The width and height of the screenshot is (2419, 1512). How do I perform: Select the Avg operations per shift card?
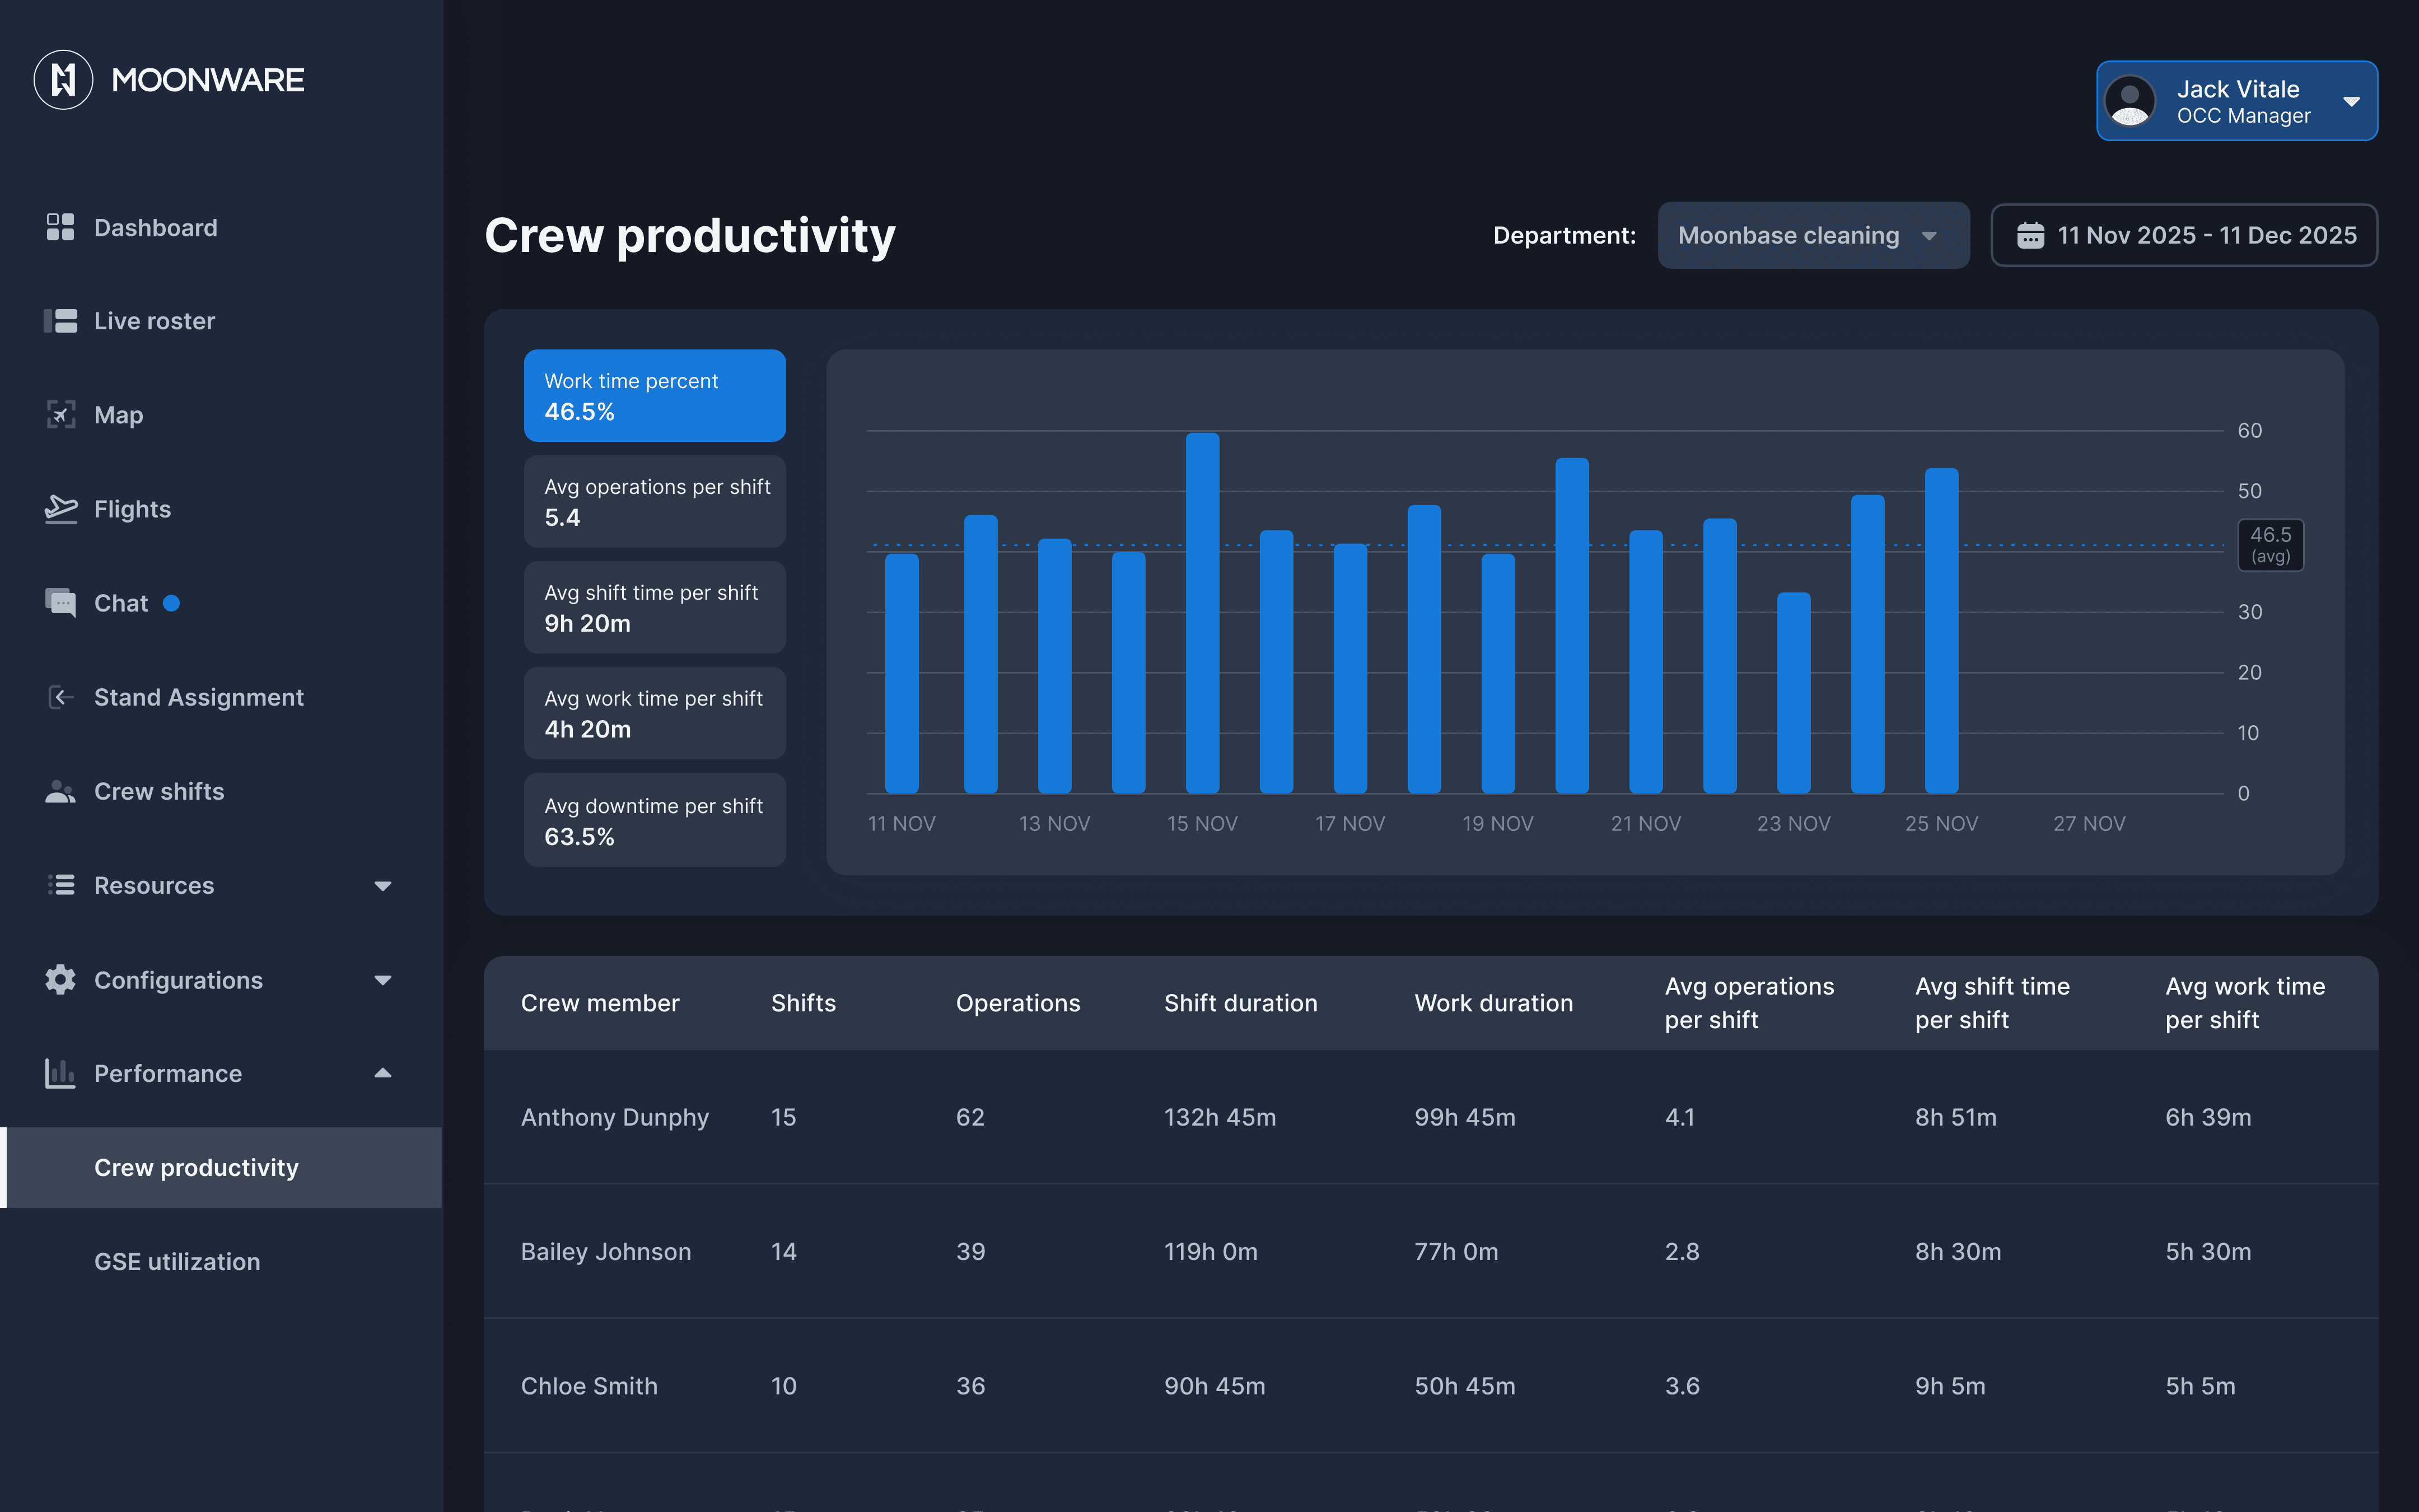(x=655, y=502)
